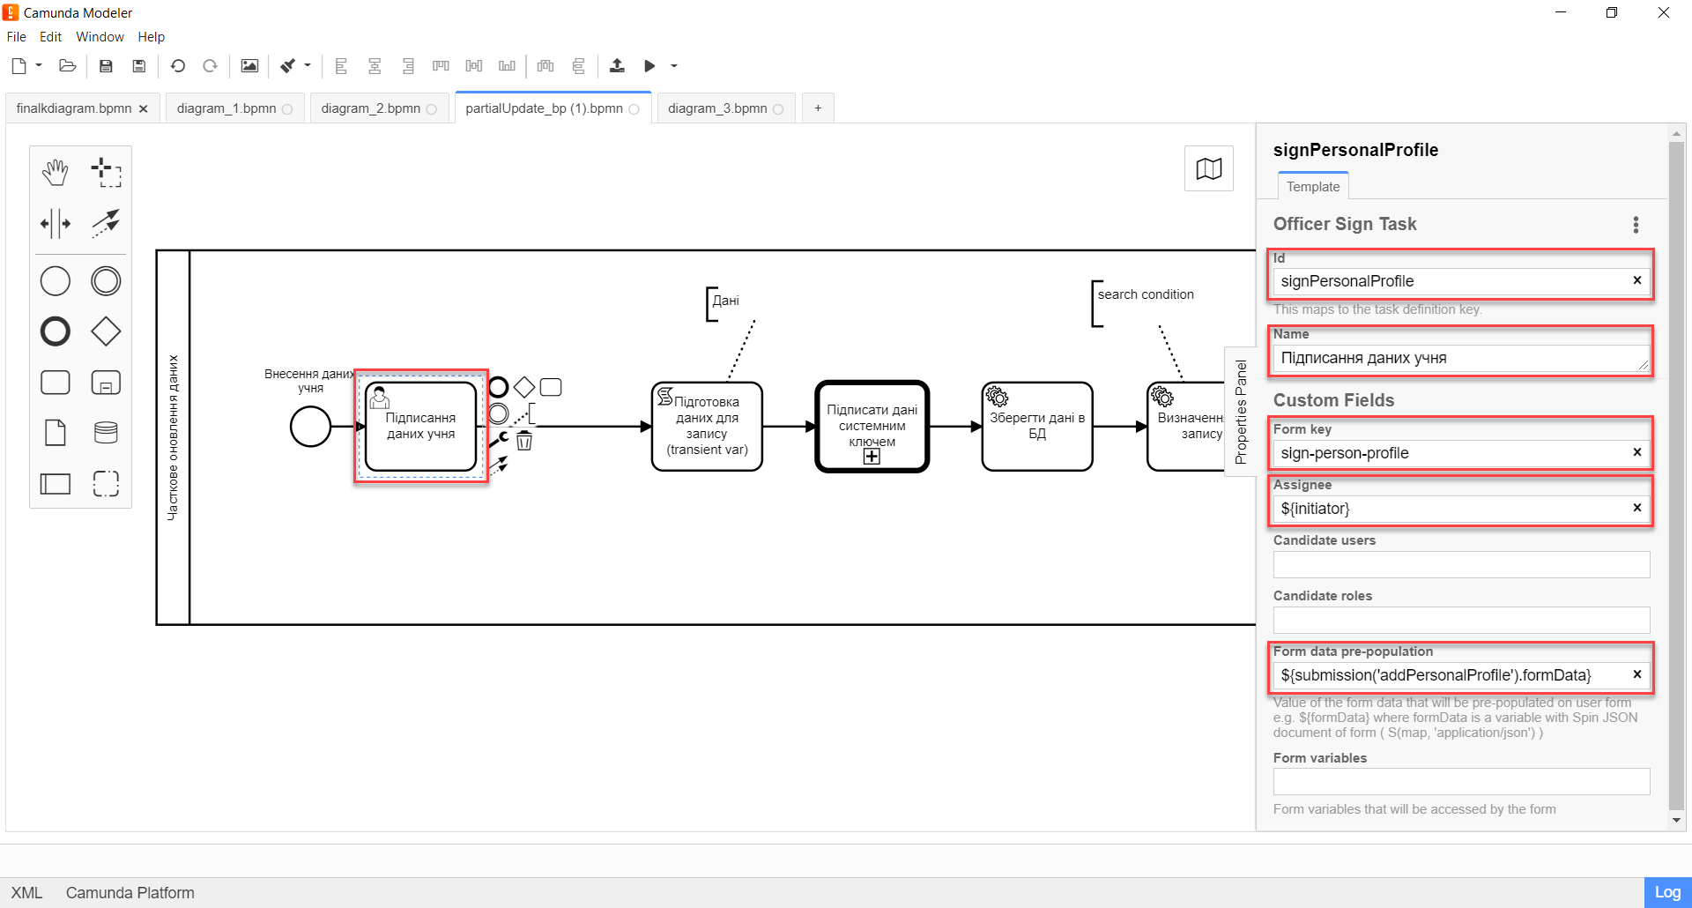This screenshot has height=908, width=1692.
Task: Open edit tools dropdown arrow
Action: 308,66
